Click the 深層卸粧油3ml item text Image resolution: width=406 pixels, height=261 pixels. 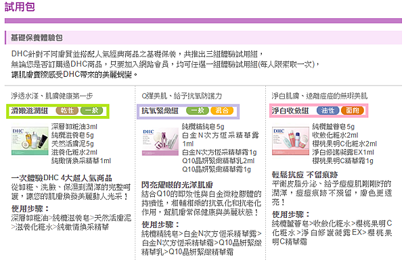(x=74, y=127)
